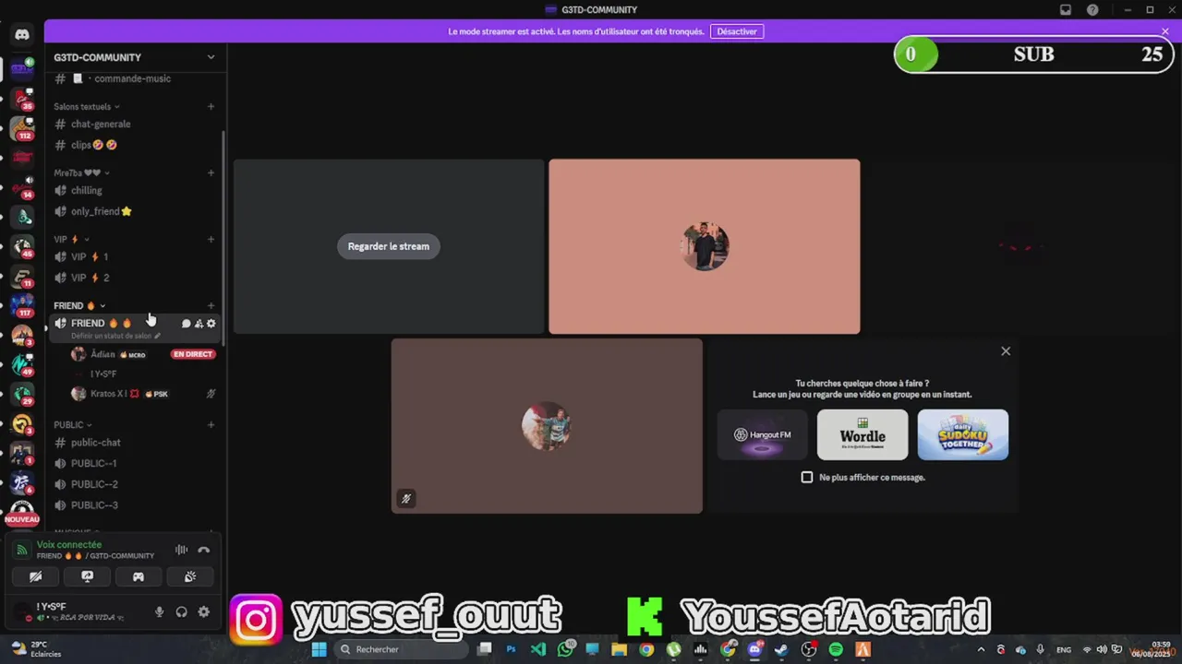Dismiss the streamer mode banner
1182x664 pixels.
1165,31
